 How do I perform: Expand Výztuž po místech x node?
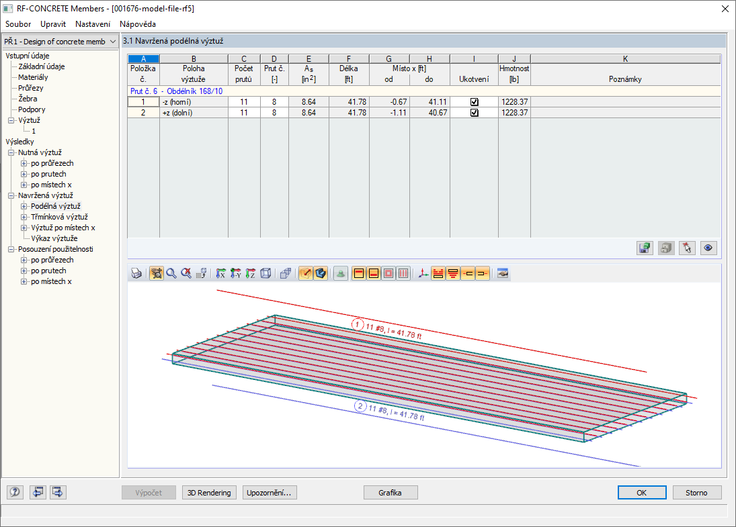(24, 228)
